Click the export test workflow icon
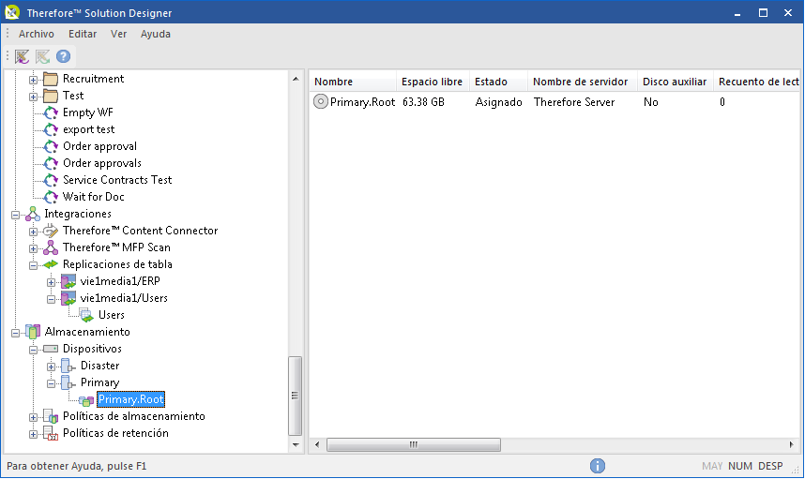Image resolution: width=805 pixels, height=479 pixels. click(x=51, y=129)
